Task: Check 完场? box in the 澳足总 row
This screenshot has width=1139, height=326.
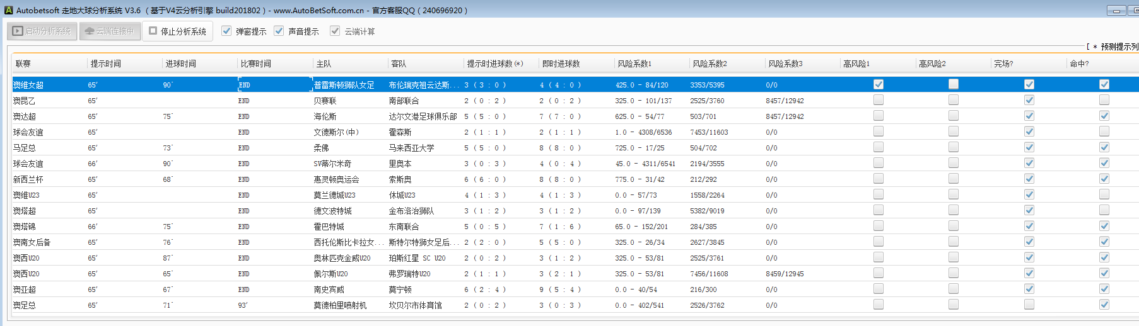Action: point(1029,305)
